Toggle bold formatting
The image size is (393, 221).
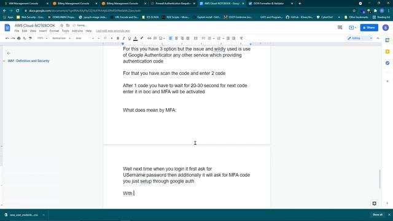coord(118,38)
